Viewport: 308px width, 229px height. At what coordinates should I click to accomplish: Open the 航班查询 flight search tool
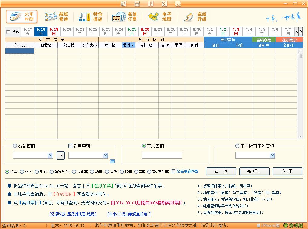56,17
